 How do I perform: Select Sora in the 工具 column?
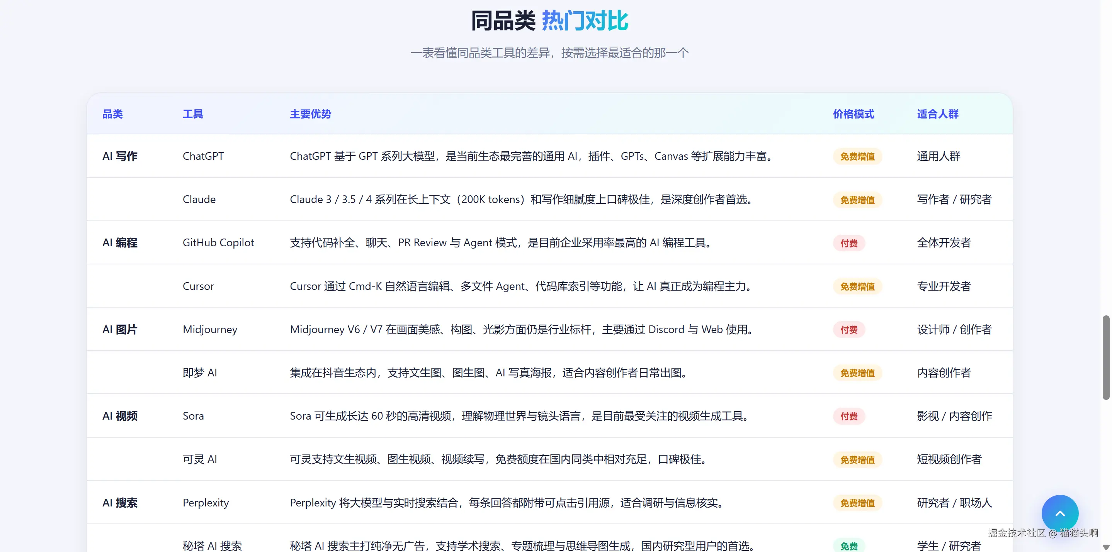194,416
